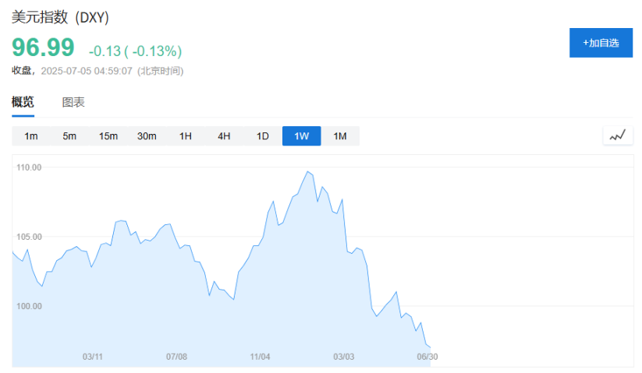Click the active 1W interval button
The width and height of the screenshot is (642, 373).
pos(301,136)
